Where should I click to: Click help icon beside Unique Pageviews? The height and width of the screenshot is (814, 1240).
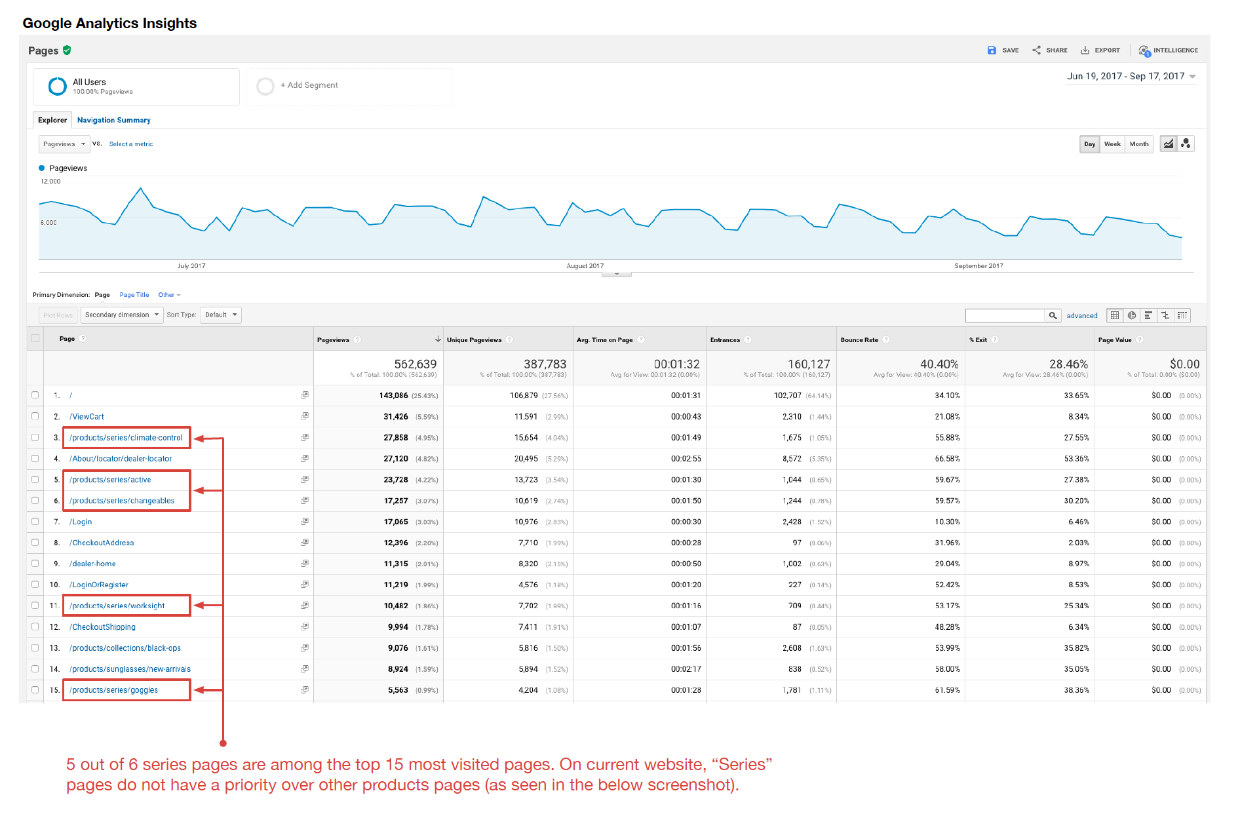[509, 339]
